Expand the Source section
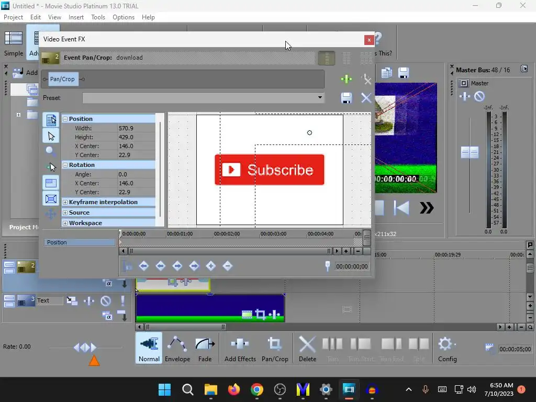 click(x=65, y=213)
